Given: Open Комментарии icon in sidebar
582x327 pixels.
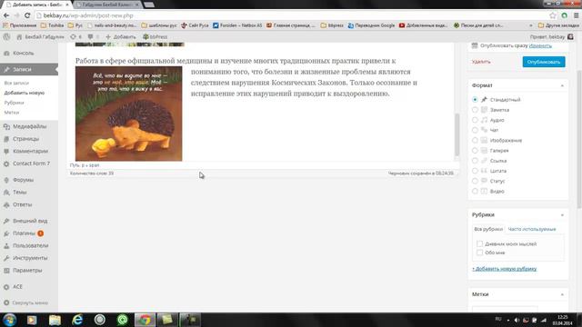Looking at the screenshot, I should tap(6, 152).
